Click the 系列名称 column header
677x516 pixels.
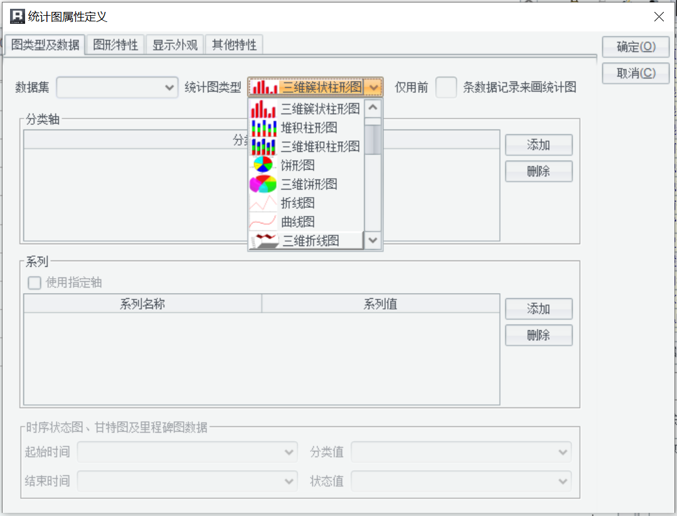142,304
